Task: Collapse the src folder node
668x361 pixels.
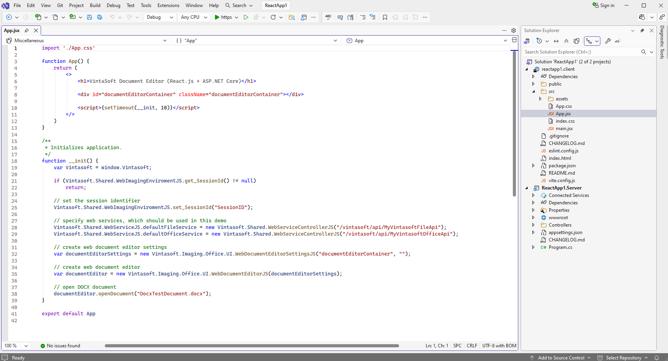Action: 534,91
